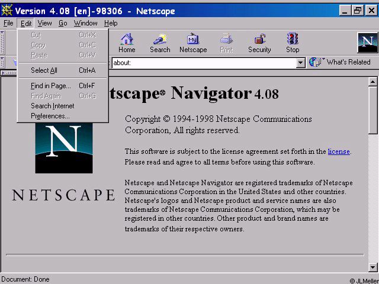Open the license hyperlink
This screenshot has height=284, width=379.
pos(339,151)
